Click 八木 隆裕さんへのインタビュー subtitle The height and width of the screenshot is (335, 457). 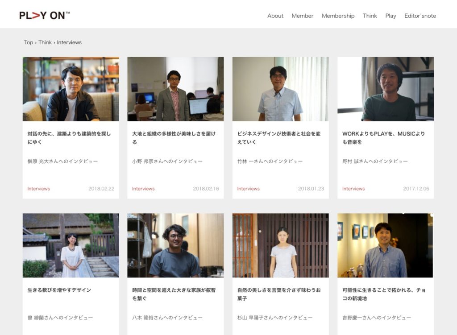167,318
